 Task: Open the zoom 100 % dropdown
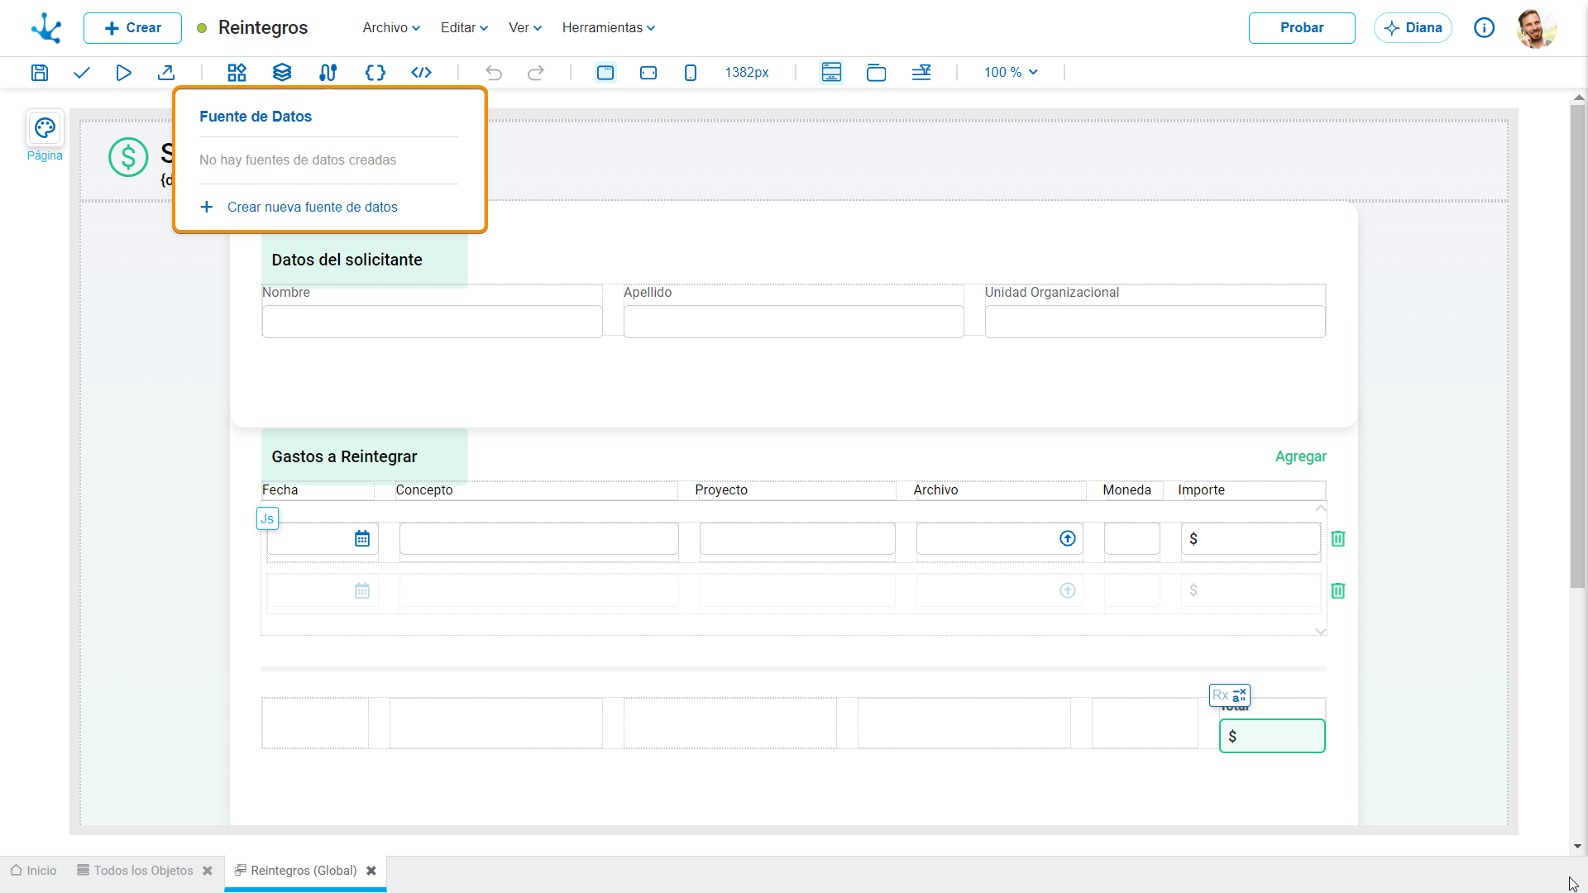[1011, 73]
